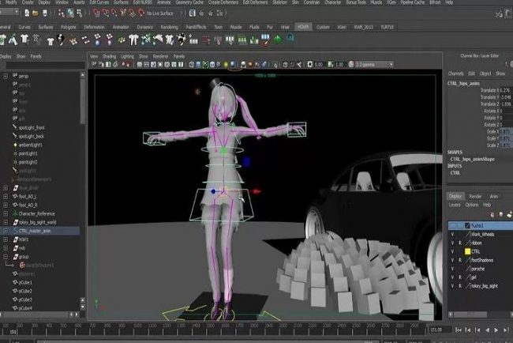
Task: Expand tokey_big_sight_world node in Outliner
Action: [6, 222]
